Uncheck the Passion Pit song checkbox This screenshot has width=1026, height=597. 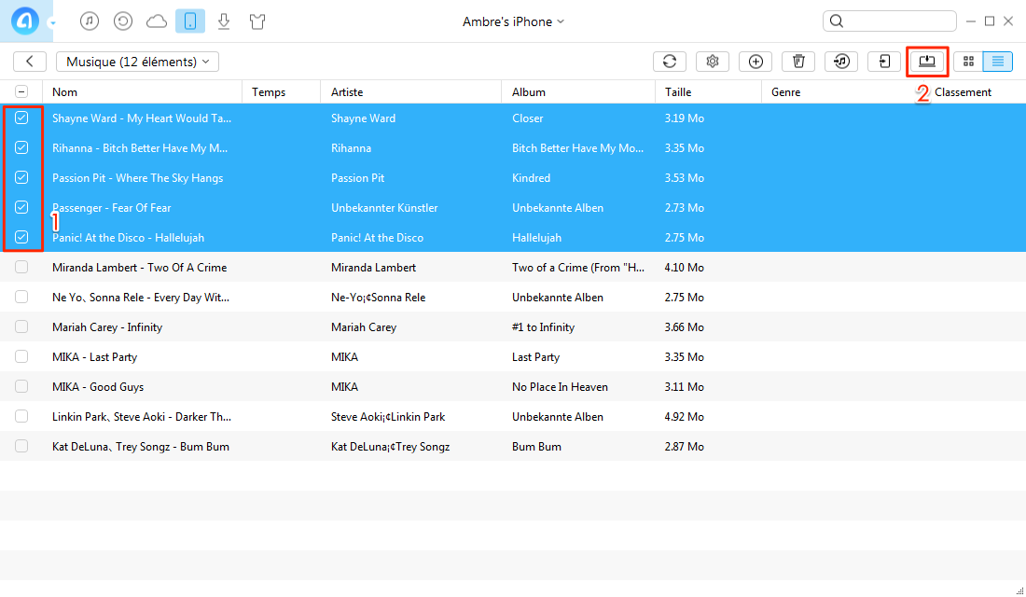point(21,177)
